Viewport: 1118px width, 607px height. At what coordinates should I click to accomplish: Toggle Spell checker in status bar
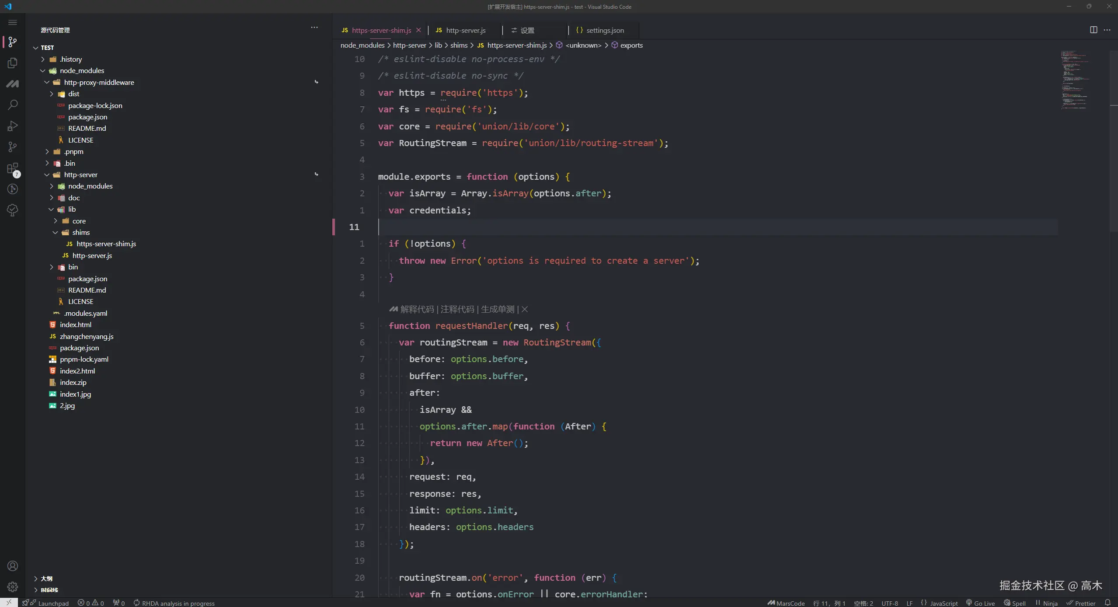click(x=1014, y=603)
